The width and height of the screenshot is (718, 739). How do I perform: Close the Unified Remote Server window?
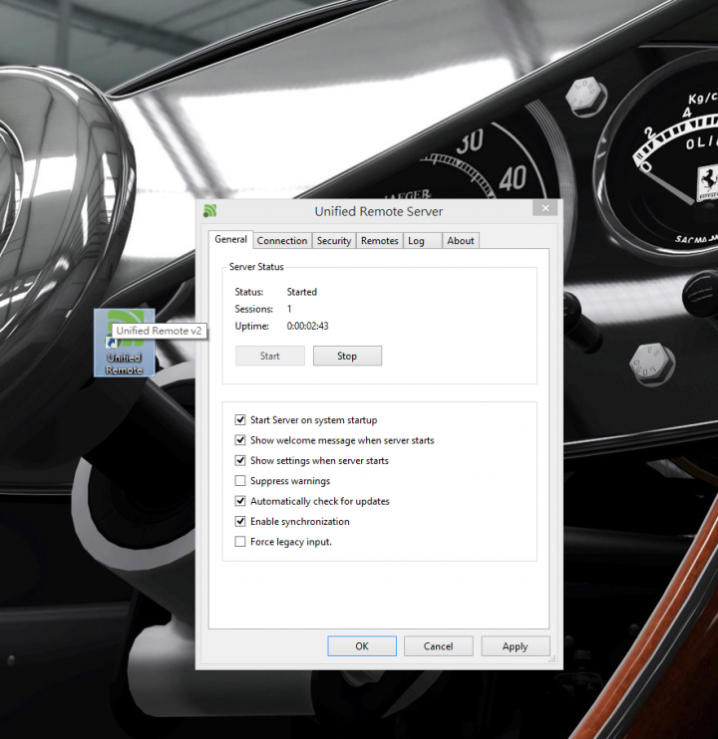[544, 208]
